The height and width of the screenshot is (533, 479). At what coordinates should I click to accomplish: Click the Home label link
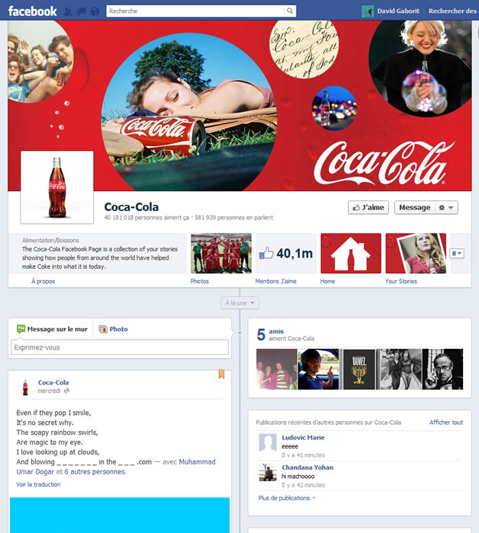[327, 281]
